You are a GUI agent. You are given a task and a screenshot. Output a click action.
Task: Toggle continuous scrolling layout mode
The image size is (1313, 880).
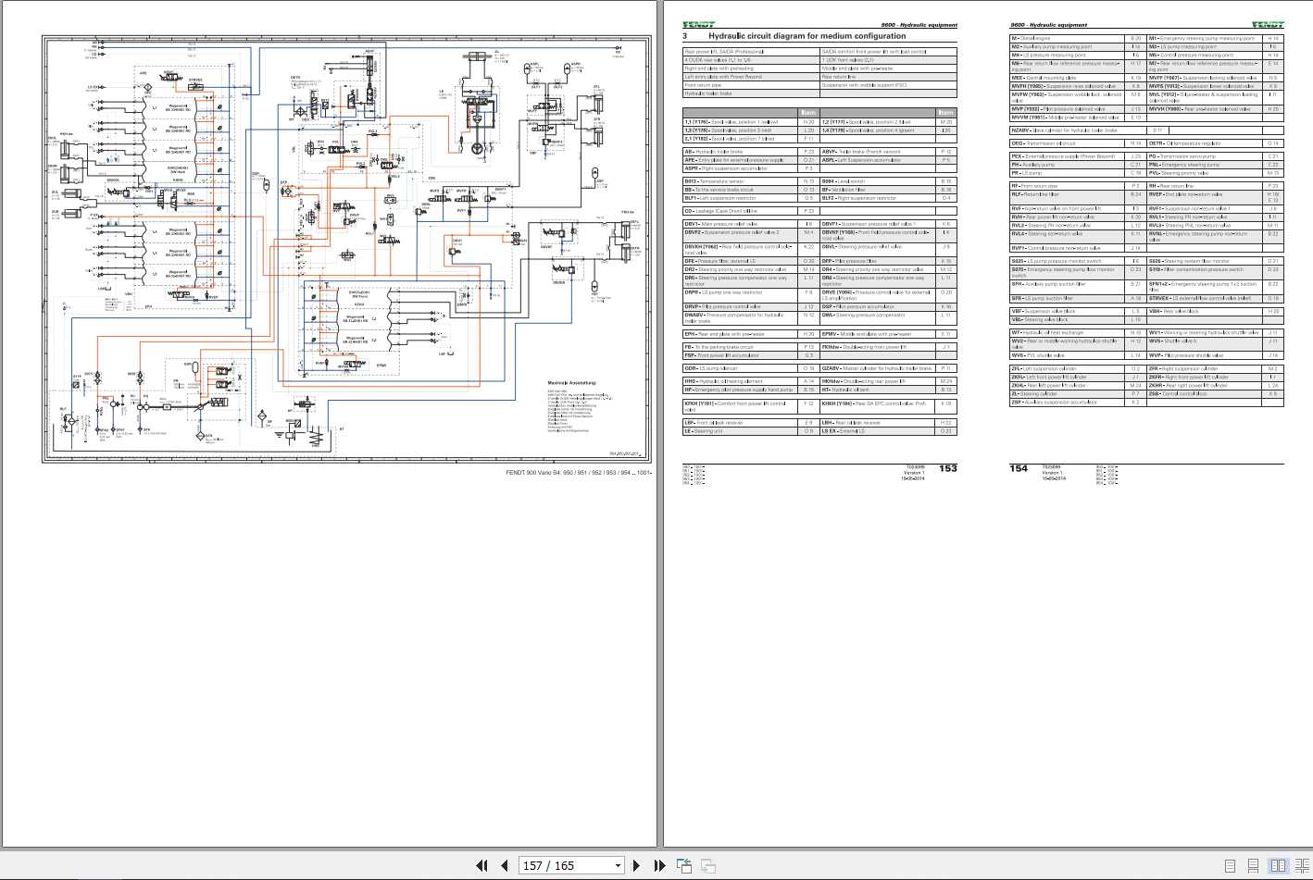(x=1253, y=864)
